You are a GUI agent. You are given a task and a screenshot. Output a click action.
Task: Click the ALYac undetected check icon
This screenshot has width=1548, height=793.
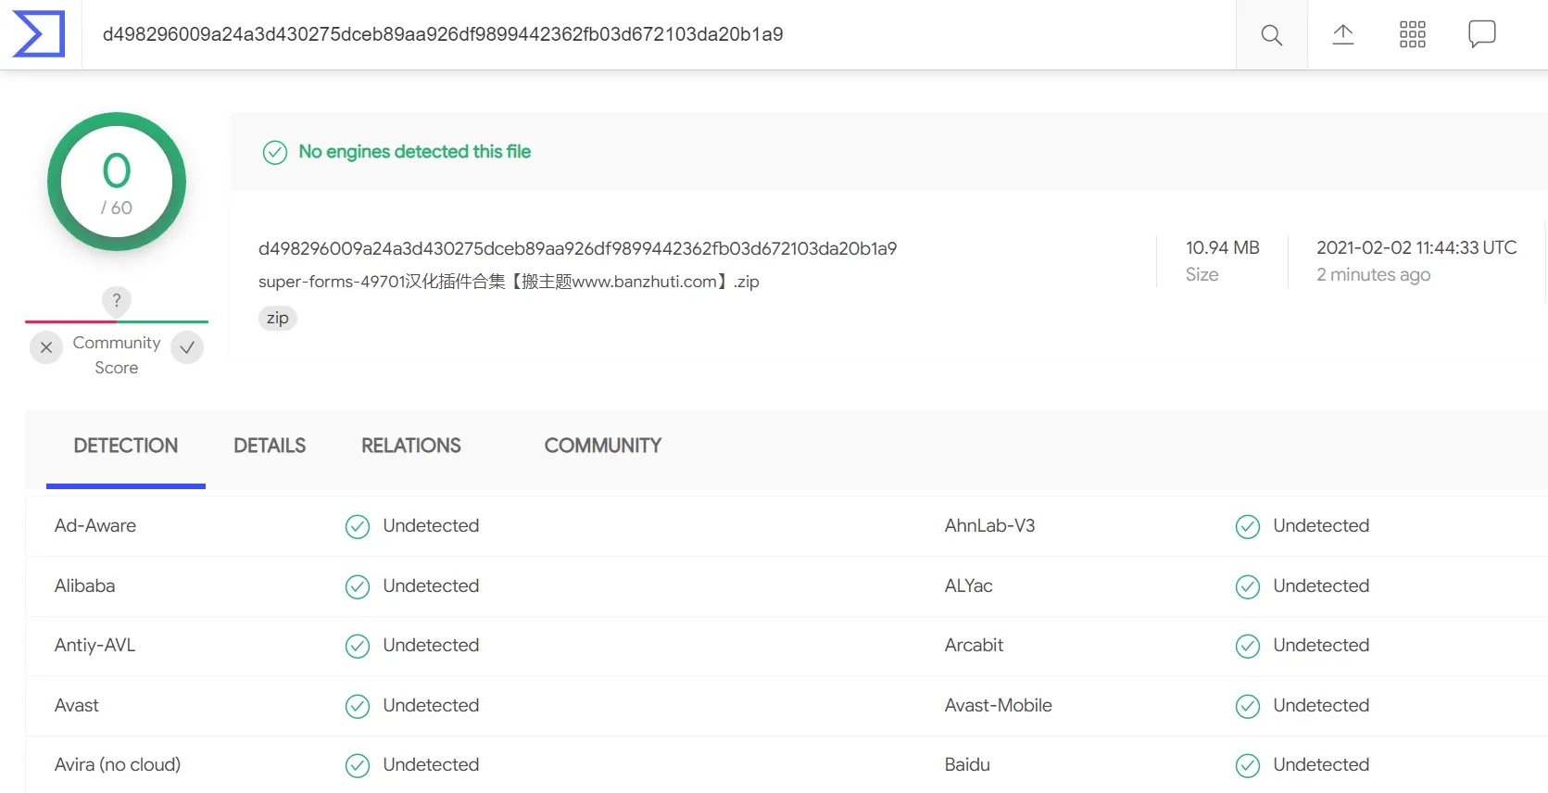coord(1248,587)
